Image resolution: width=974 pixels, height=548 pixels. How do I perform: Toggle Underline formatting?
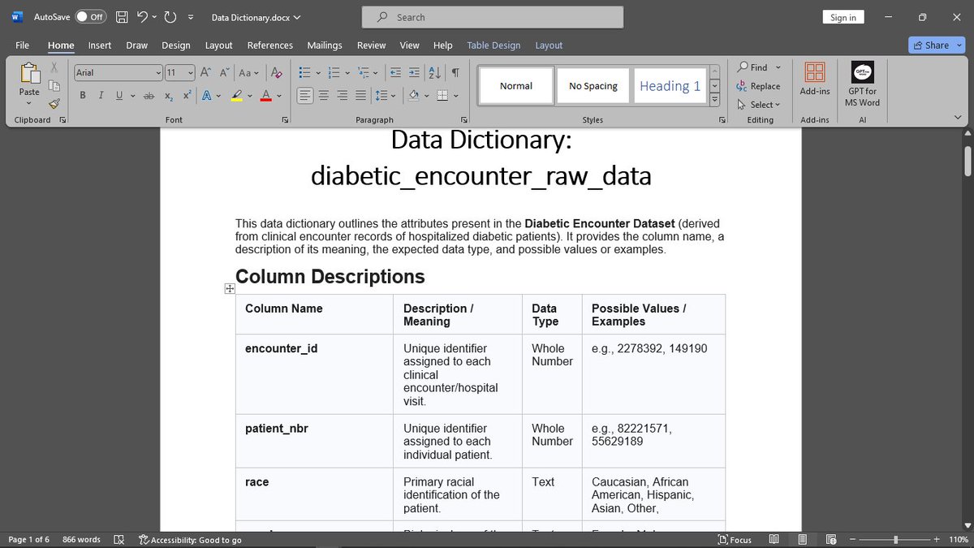119,96
